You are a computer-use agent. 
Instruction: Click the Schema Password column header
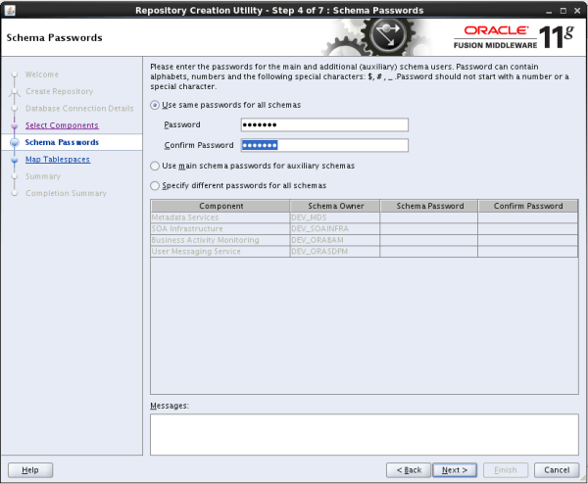tap(429, 207)
